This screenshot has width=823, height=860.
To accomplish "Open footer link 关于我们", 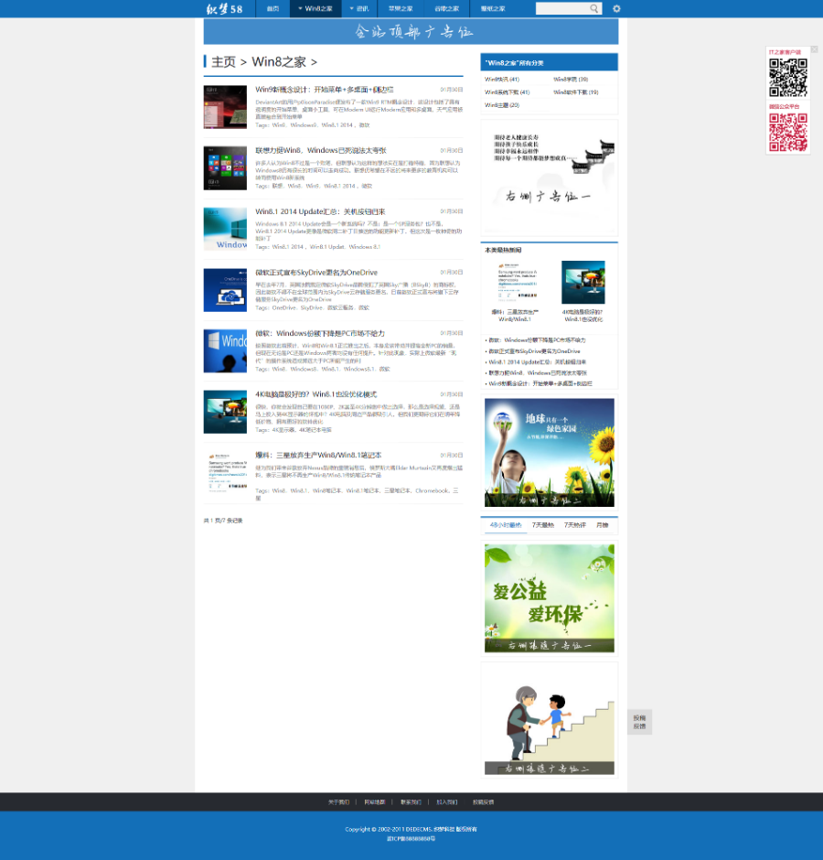I will tap(338, 801).
